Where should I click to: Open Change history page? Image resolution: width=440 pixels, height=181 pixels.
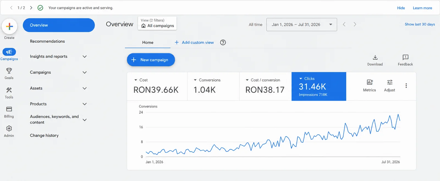(44, 136)
